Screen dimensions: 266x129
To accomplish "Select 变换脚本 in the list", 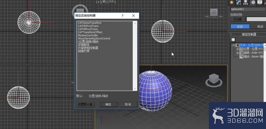I will 84,45.
